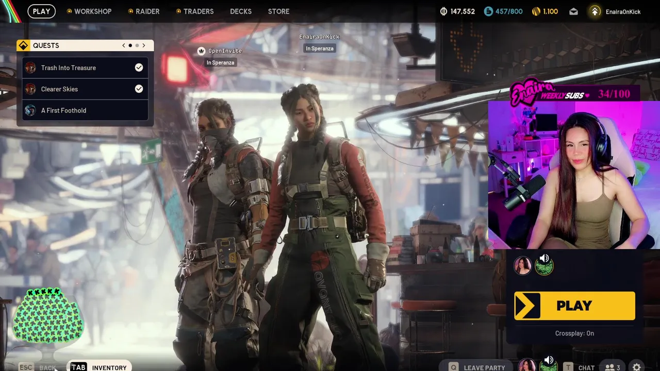Click the ESC Back button
660x371 pixels.
[x=37, y=367]
